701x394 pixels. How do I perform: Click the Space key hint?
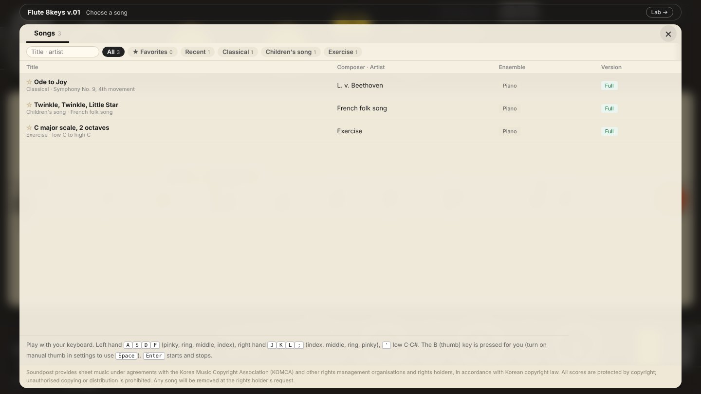coord(126,356)
